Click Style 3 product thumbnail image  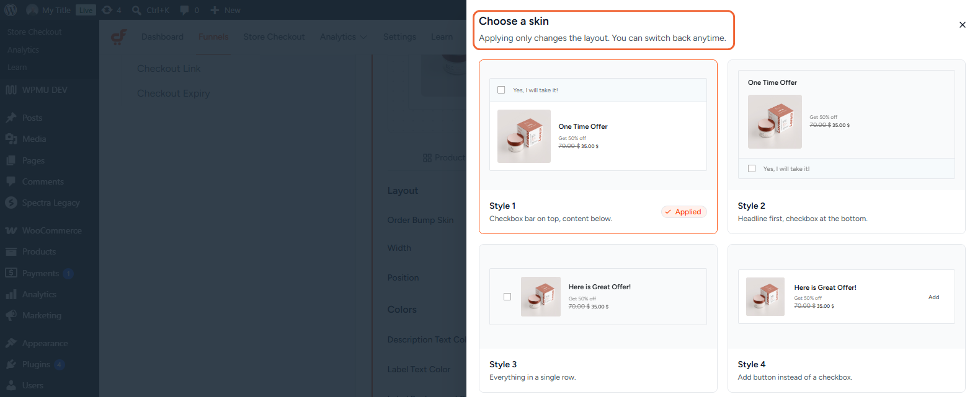coord(541,297)
